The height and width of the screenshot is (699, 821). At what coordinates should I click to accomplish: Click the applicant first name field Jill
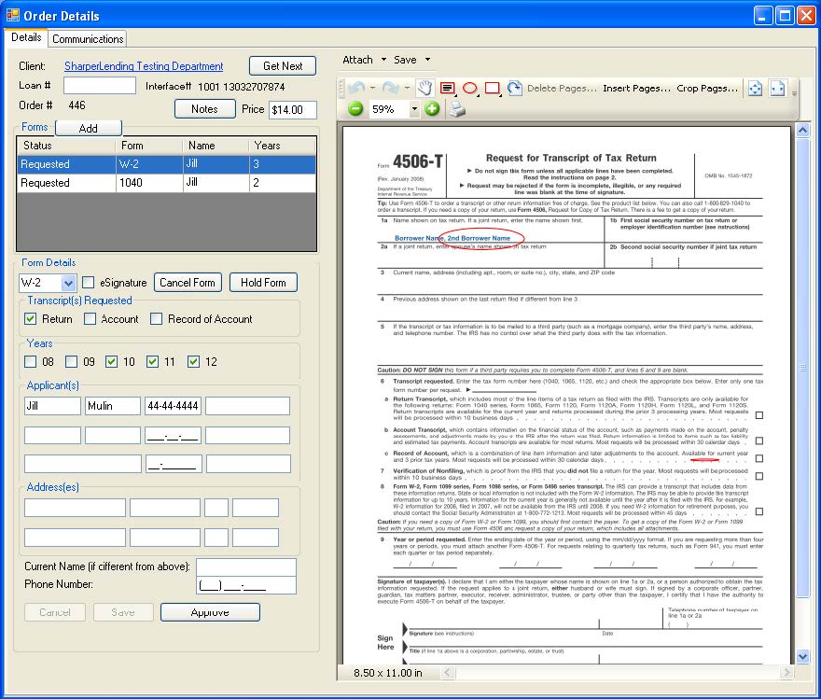(x=52, y=406)
